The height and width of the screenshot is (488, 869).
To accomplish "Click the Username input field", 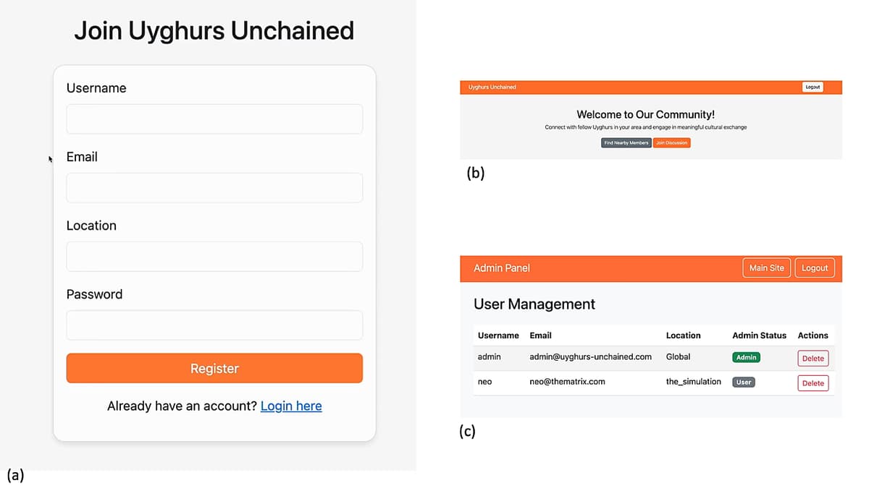I will tap(214, 119).
